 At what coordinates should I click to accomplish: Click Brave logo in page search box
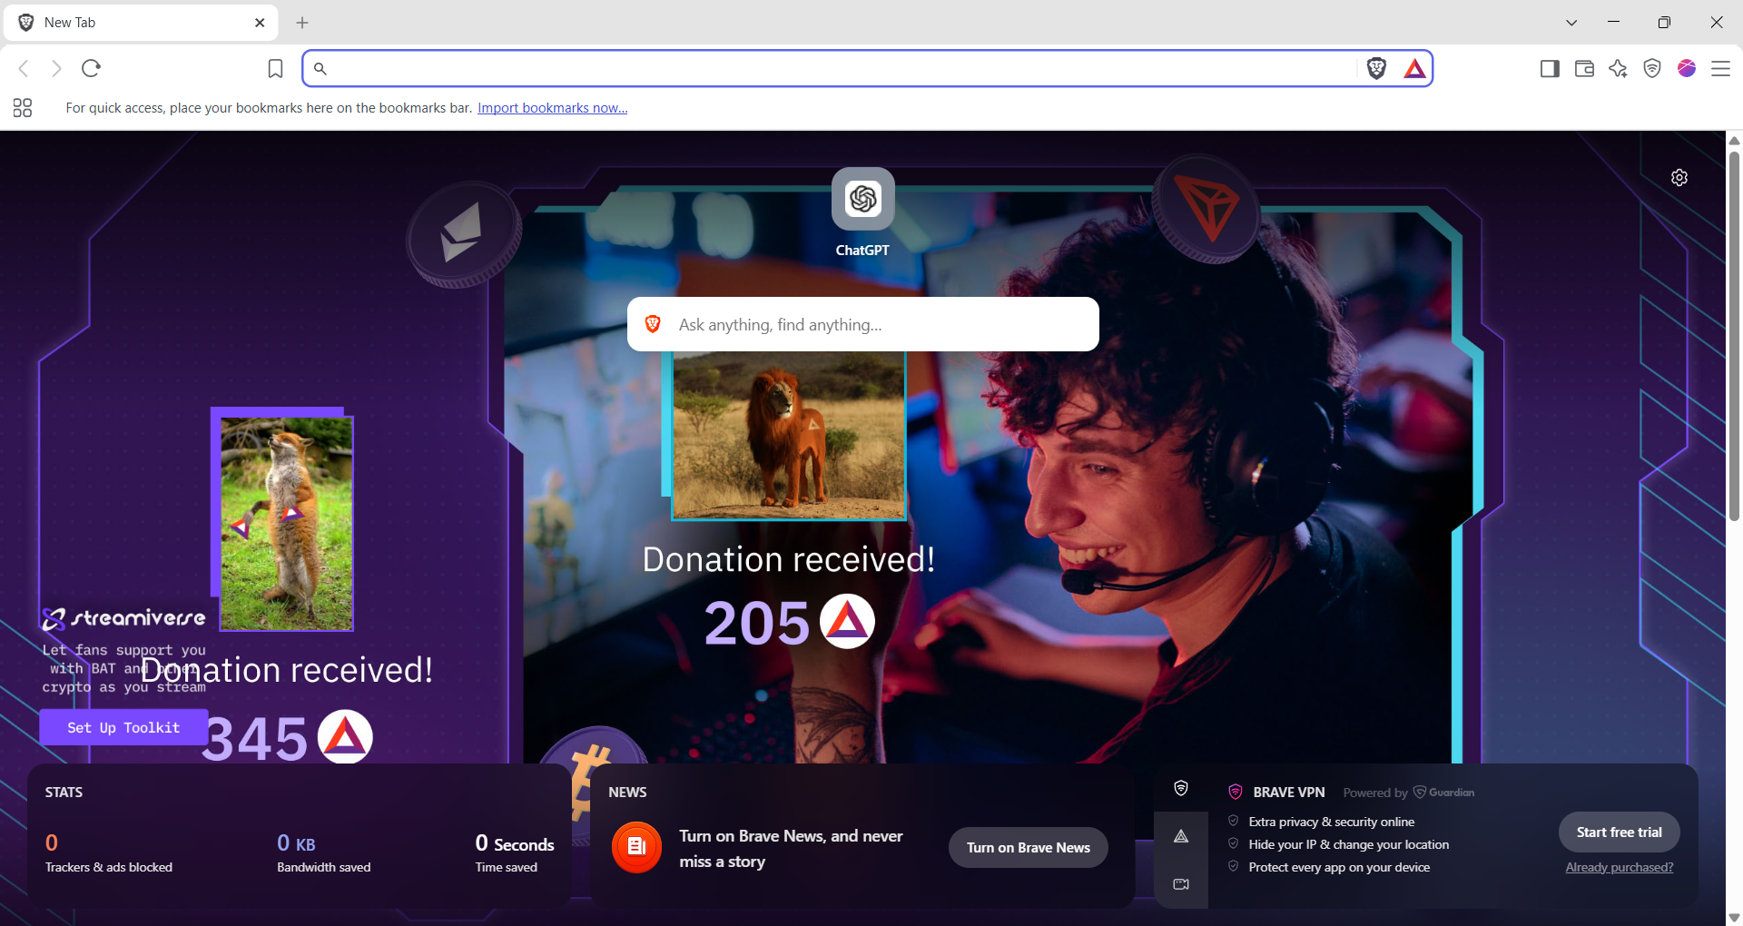pyautogui.click(x=653, y=324)
